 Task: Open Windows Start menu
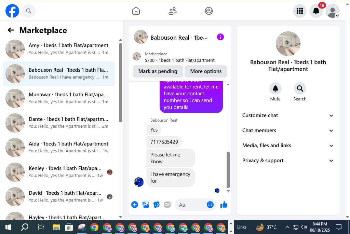coord(8,227)
